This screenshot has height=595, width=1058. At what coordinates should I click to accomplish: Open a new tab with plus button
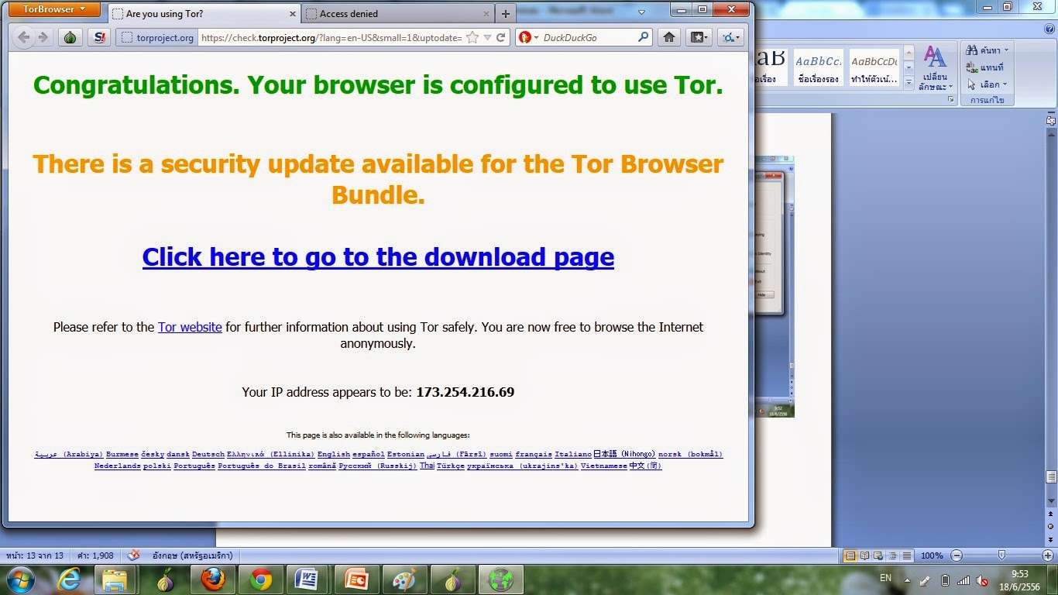505,14
